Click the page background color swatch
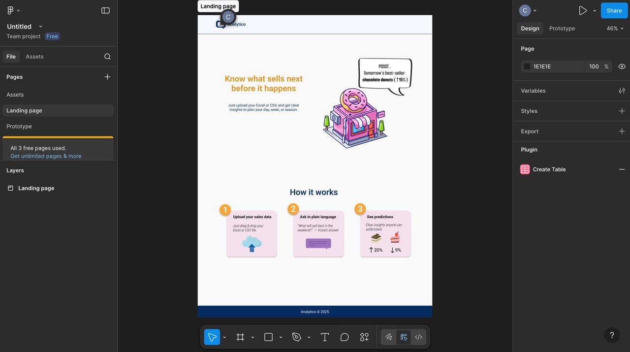 (x=526, y=66)
